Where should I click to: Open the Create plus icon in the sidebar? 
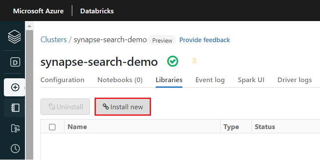15,87
